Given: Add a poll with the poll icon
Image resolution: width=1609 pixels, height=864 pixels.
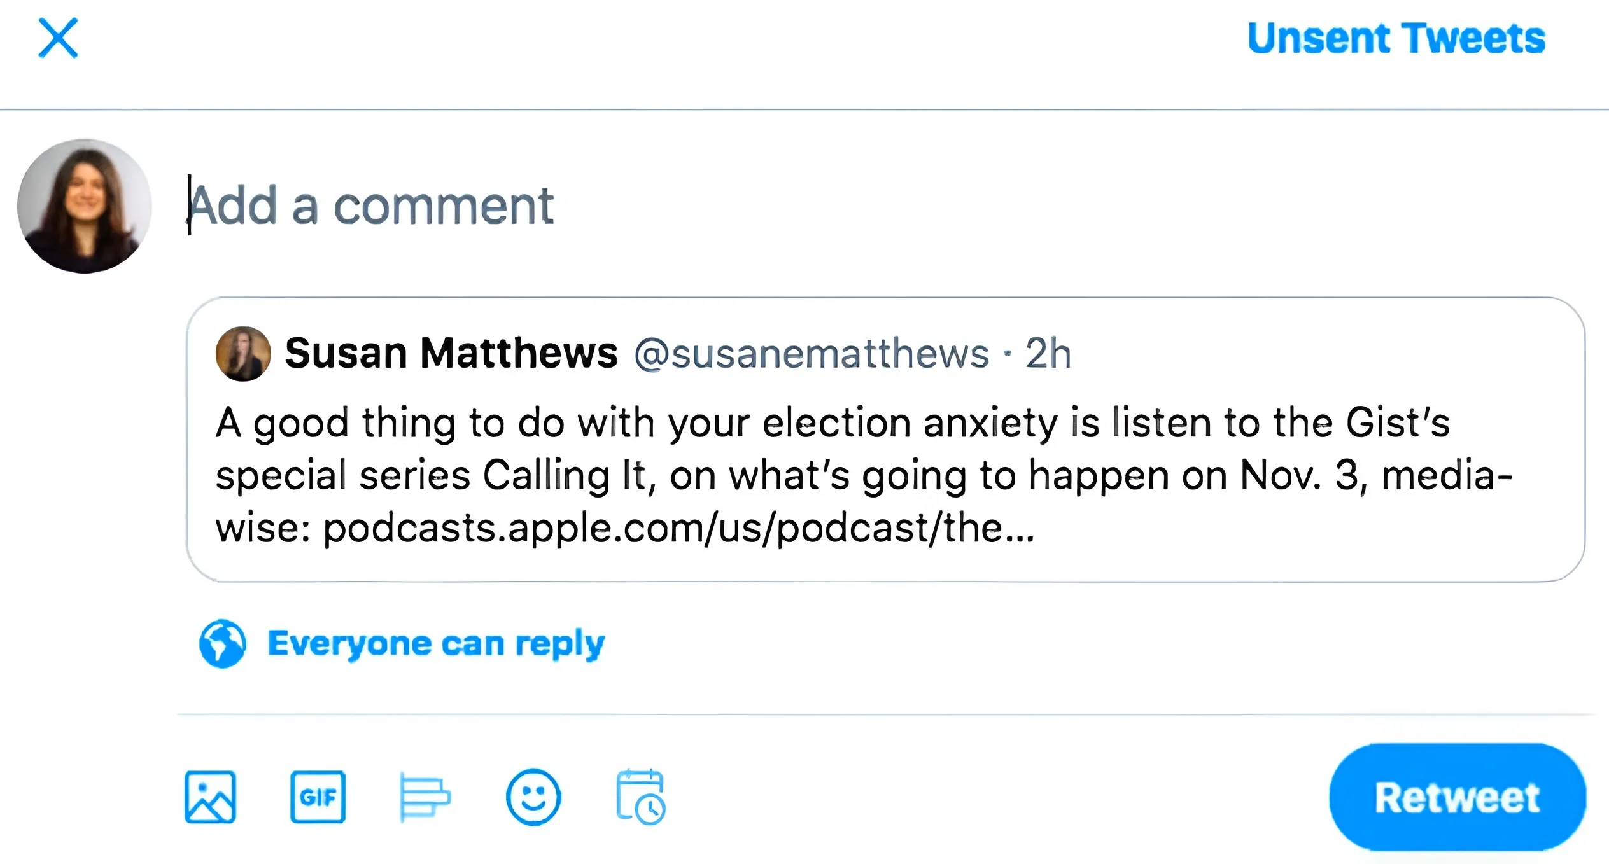Looking at the screenshot, I should coord(425,797).
